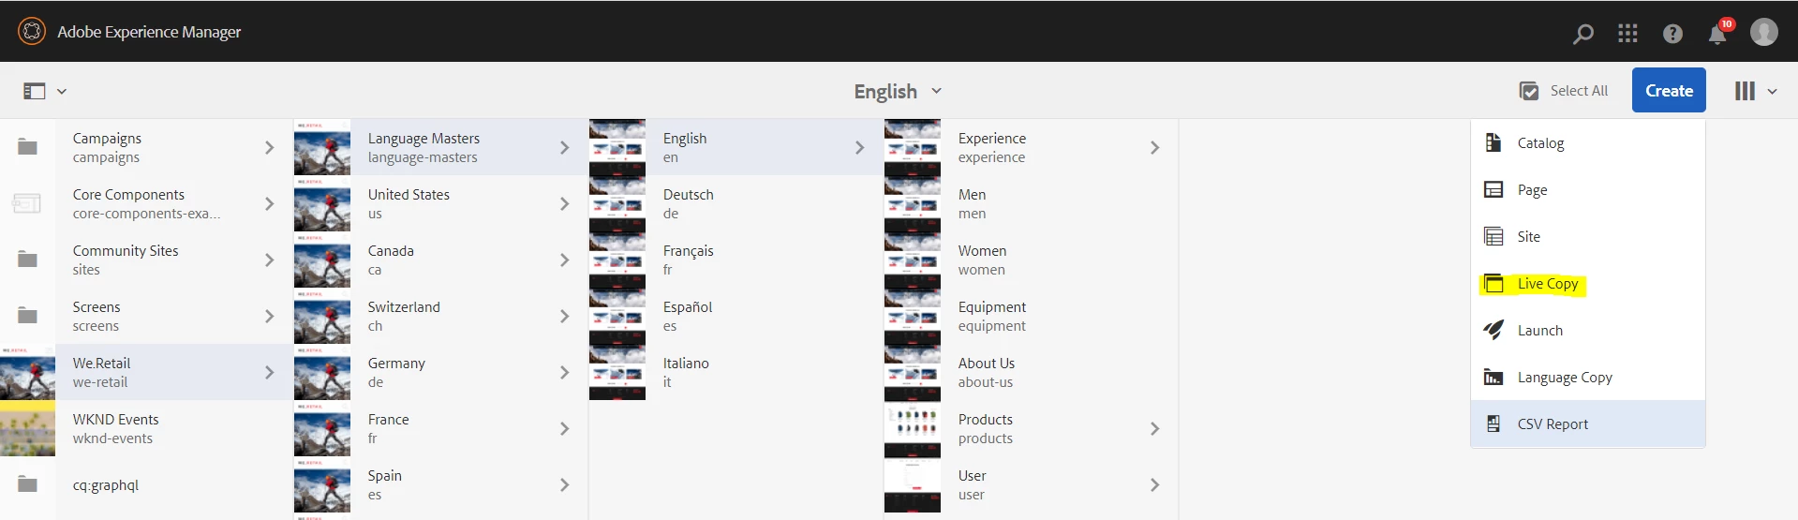
Task: Expand the Campaigns chevron
Action: coord(269,147)
